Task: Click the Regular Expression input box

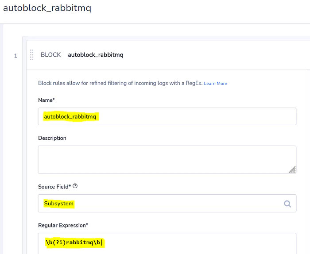Action: [x=167, y=243]
